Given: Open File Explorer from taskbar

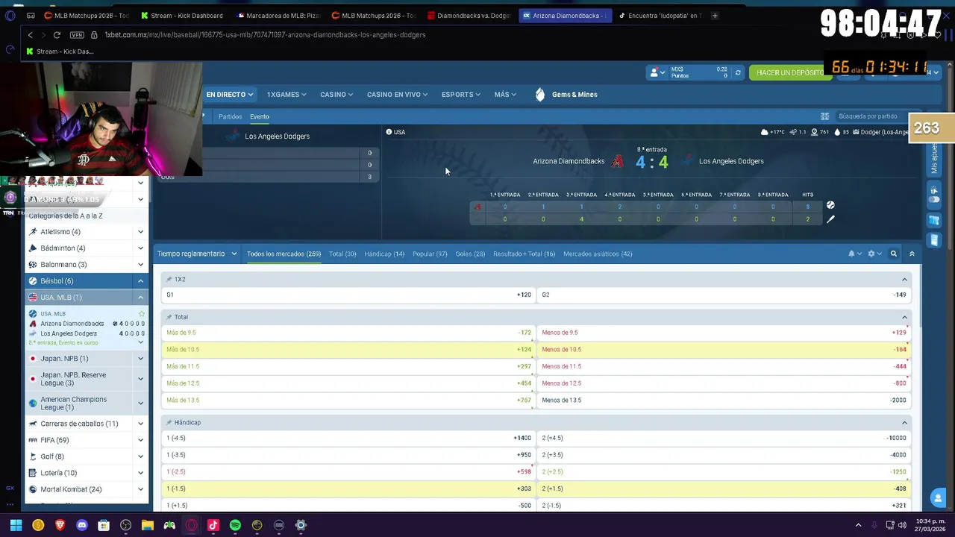Looking at the screenshot, I should [x=148, y=525].
